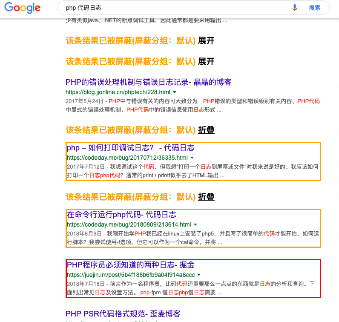Open '在命令行运行php代码' result title
The height and width of the screenshot is (322, 339).
[x=121, y=215]
